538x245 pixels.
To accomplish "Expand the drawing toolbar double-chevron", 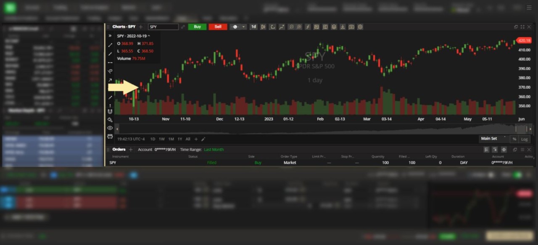I will pos(110,36).
